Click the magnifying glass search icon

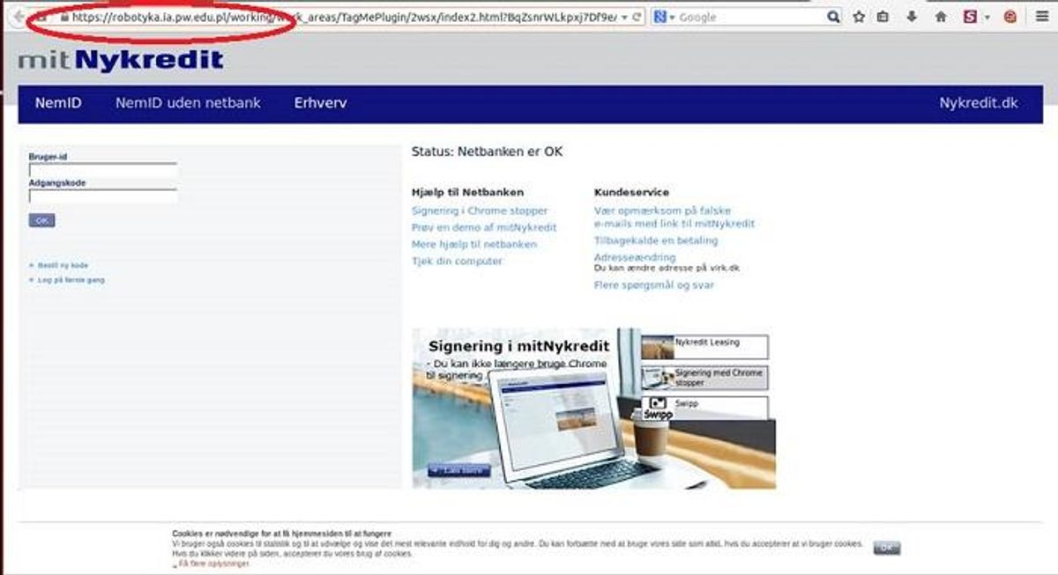pyautogui.click(x=833, y=17)
